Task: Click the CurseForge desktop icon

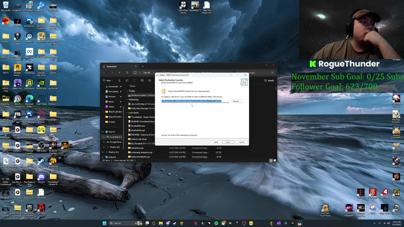Action: coord(29,69)
